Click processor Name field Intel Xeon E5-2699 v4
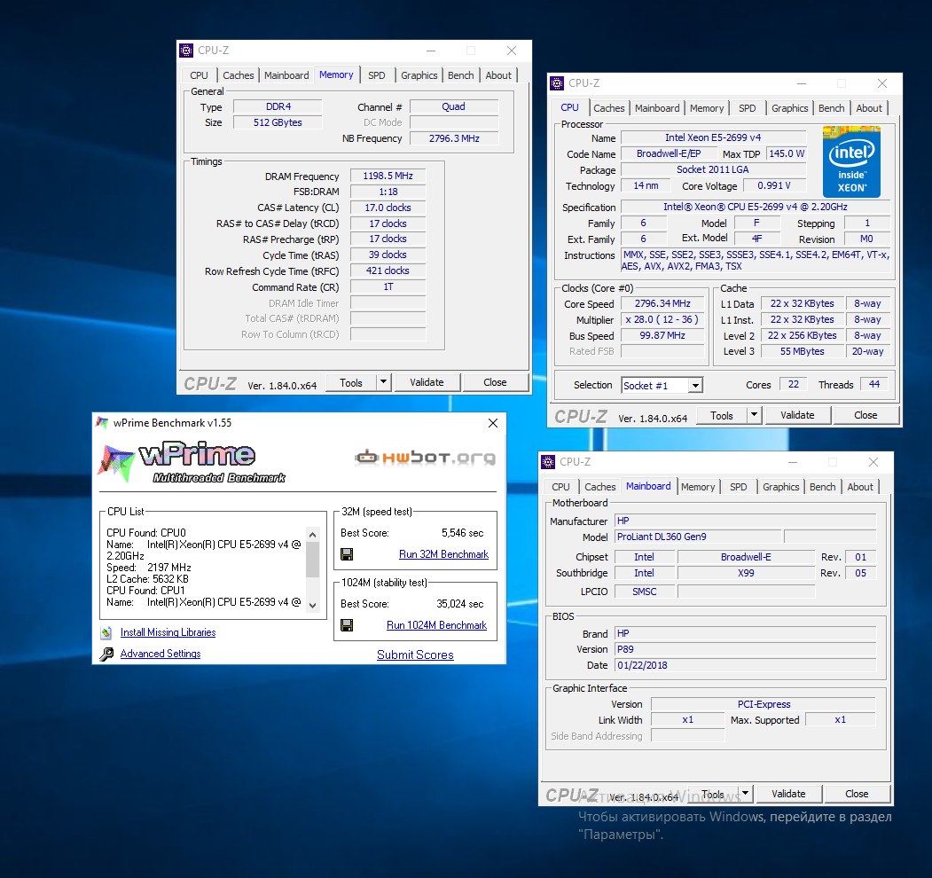 pyautogui.click(x=713, y=138)
